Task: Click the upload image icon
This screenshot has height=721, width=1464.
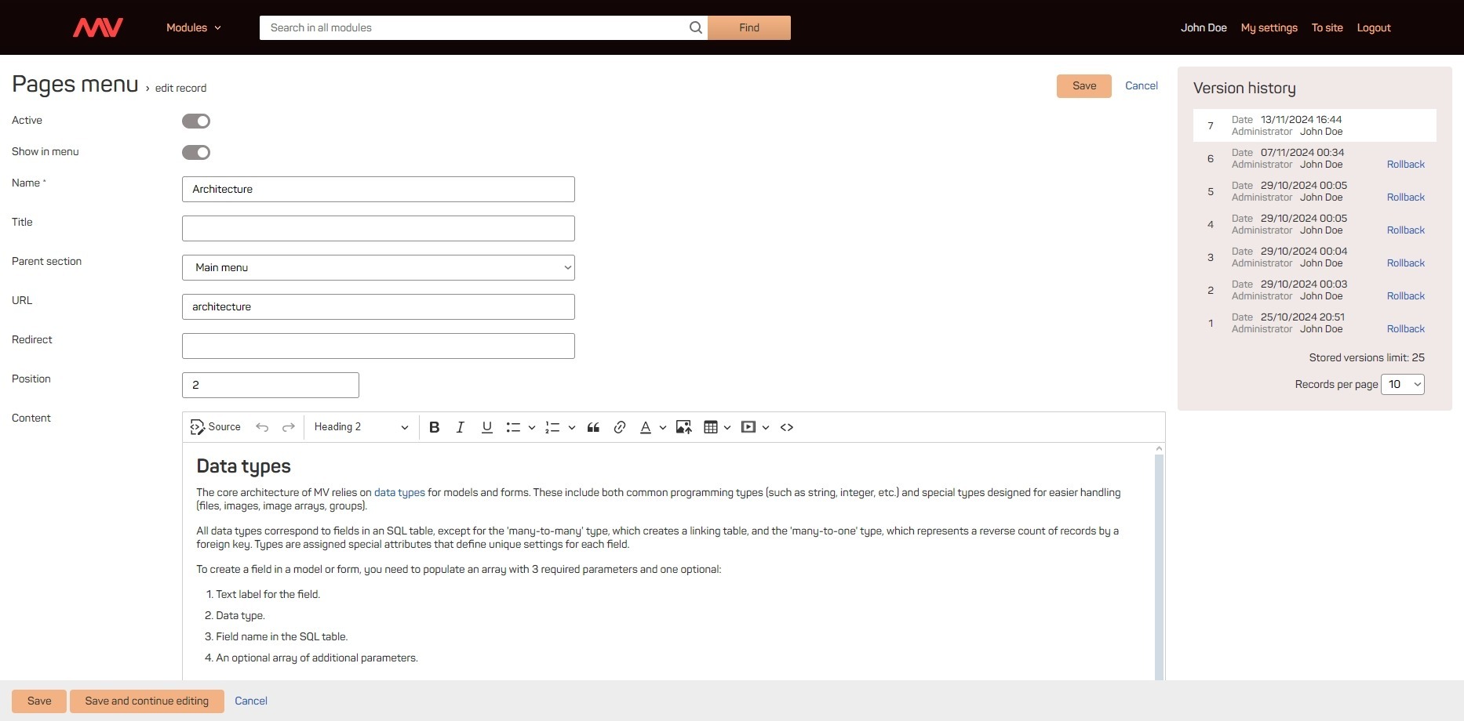Action: 683,427
